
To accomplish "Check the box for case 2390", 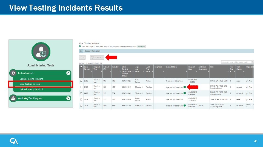I will [x=81, y=81].
